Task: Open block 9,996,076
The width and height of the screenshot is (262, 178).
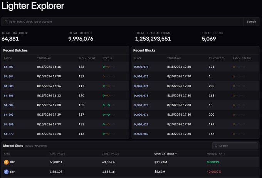Action: click(141, 67)
